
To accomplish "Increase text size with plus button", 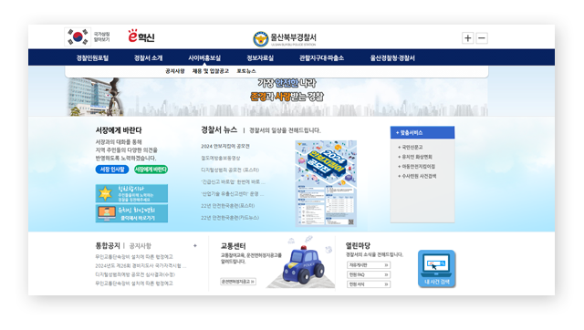I will (468, 38).
